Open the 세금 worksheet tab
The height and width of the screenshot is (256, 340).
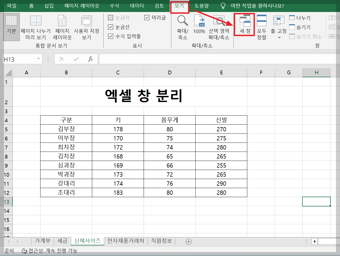tap(62, 241)
